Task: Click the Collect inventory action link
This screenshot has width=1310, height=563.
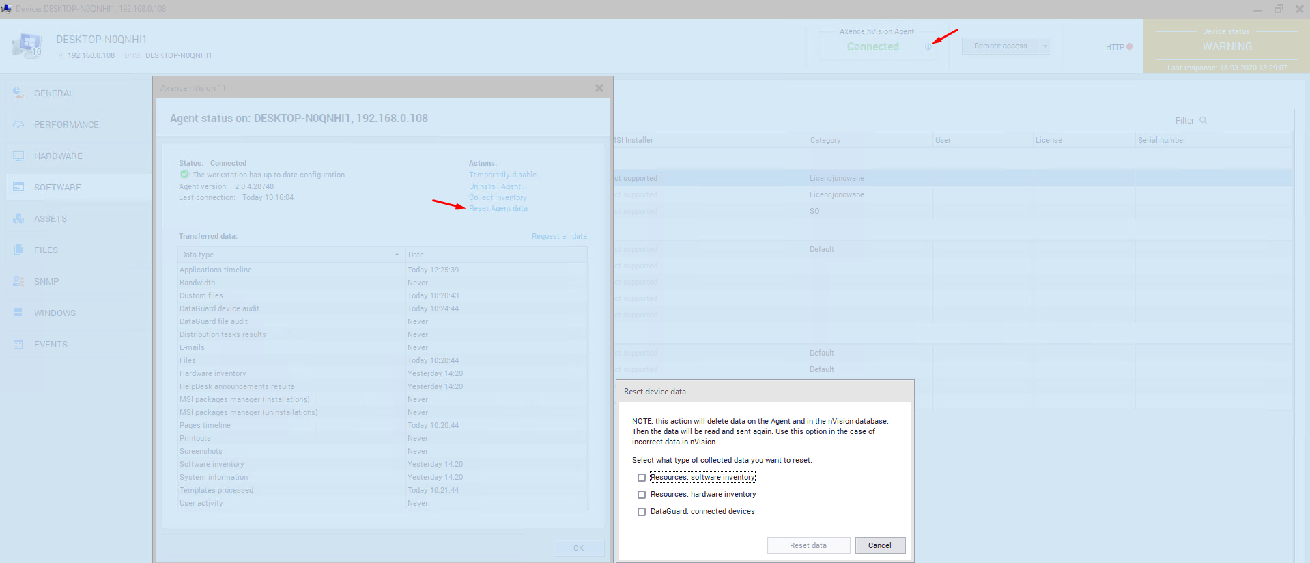Action: (498, 197)
